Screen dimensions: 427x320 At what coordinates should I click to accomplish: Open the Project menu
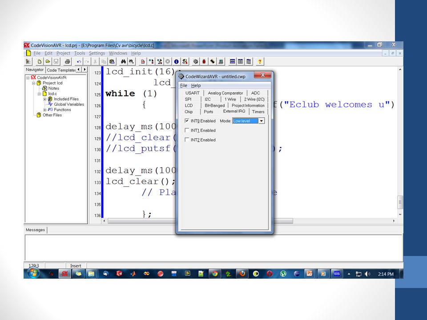[63, 53]
